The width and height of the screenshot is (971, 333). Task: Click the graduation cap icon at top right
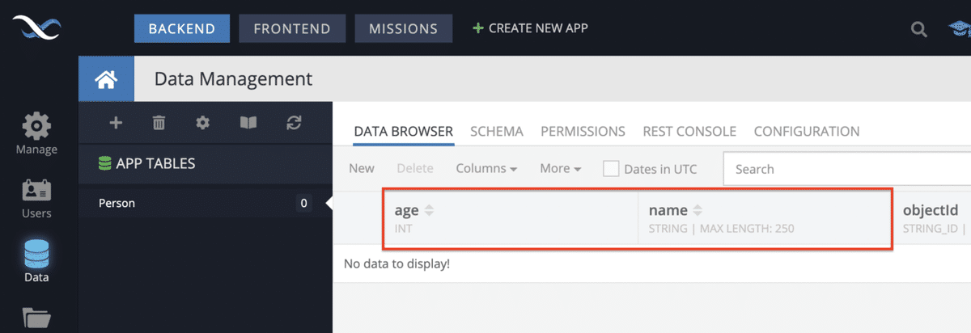[x=960, y=29]
